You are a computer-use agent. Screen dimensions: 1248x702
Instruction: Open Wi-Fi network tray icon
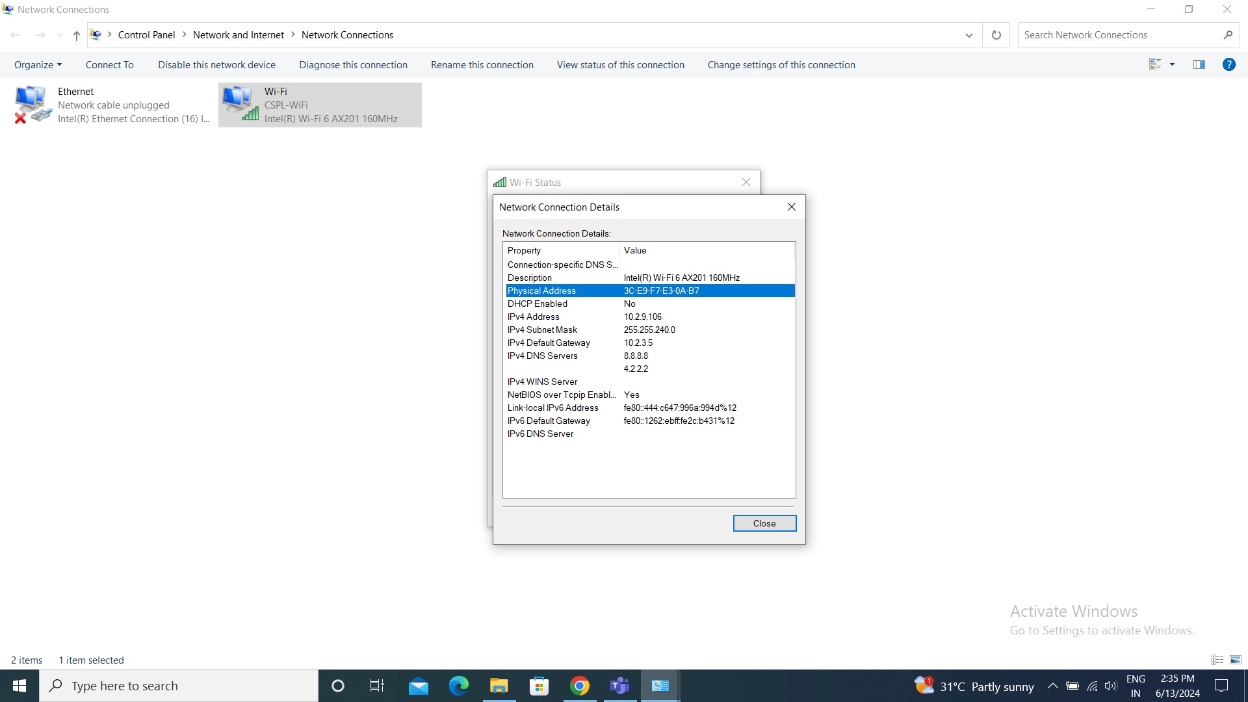[x=1093, y=686]
